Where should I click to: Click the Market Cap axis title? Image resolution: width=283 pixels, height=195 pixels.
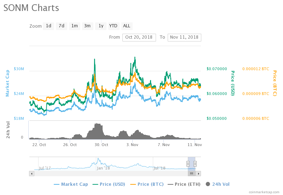coord(7,83)
